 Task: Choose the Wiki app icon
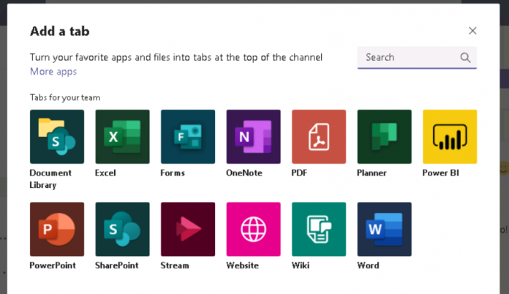[x=319, y=229]
